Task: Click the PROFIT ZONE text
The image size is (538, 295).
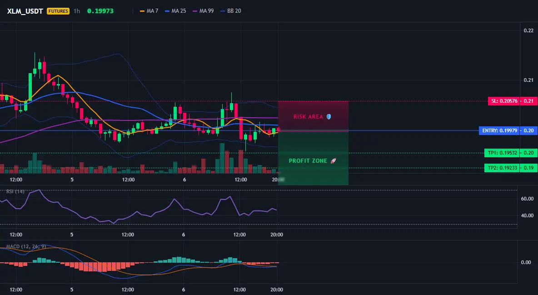Action: point(308,161)
